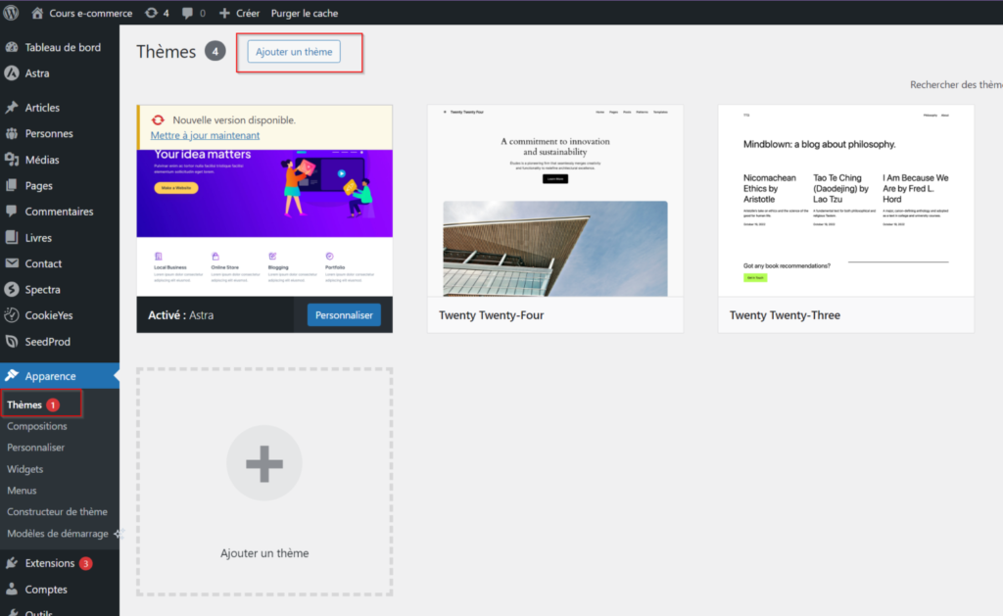Click the plus icon next to Créer

click(224, 13)
